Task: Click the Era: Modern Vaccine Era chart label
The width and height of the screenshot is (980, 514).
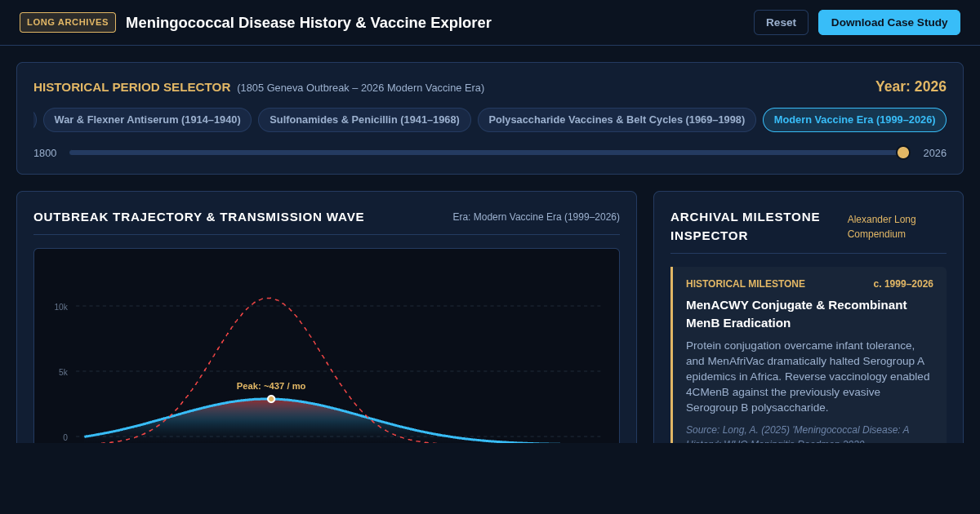Action: coord(537,217)
